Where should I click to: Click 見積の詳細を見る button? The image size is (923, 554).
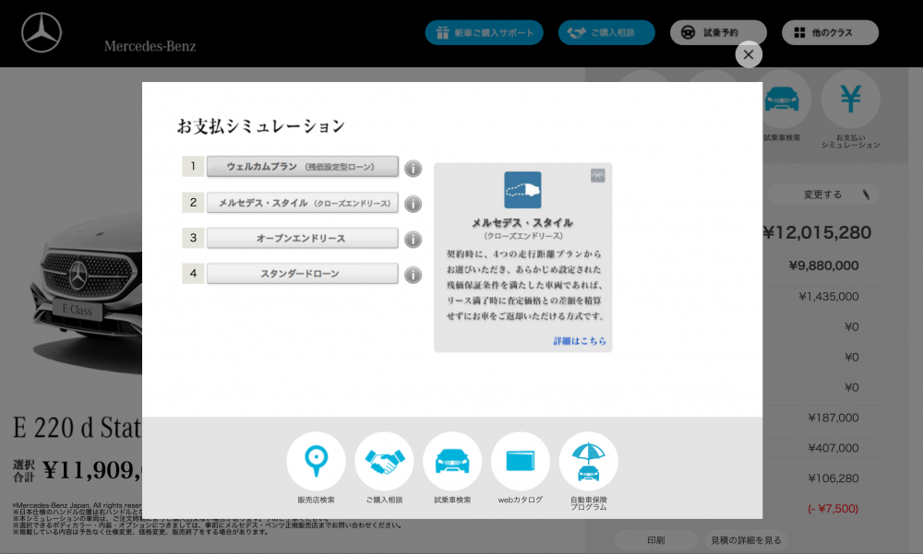[746, 540]
